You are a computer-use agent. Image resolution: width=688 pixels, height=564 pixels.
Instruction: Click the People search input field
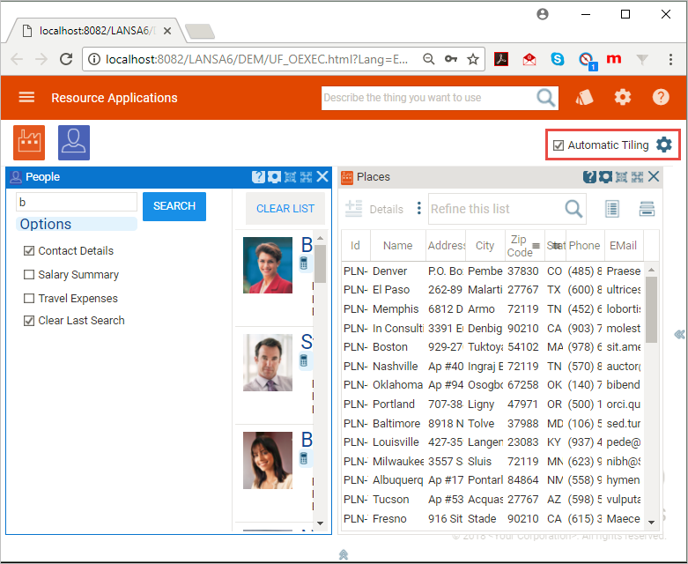77,202
